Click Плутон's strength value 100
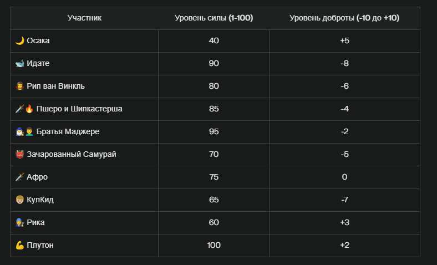This screenshot has width=437, height=265. (x=214, y=245)
